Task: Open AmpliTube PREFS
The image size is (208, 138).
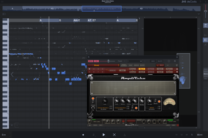Action: pyautogui.click(x=95, y=125)
